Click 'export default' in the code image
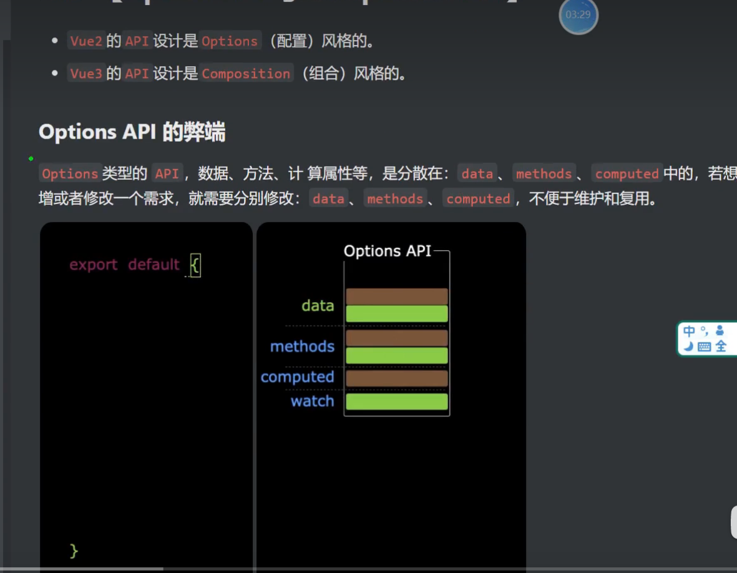737x573 pixels. (125, 265)
